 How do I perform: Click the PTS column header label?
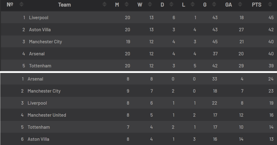pos(256,5)
